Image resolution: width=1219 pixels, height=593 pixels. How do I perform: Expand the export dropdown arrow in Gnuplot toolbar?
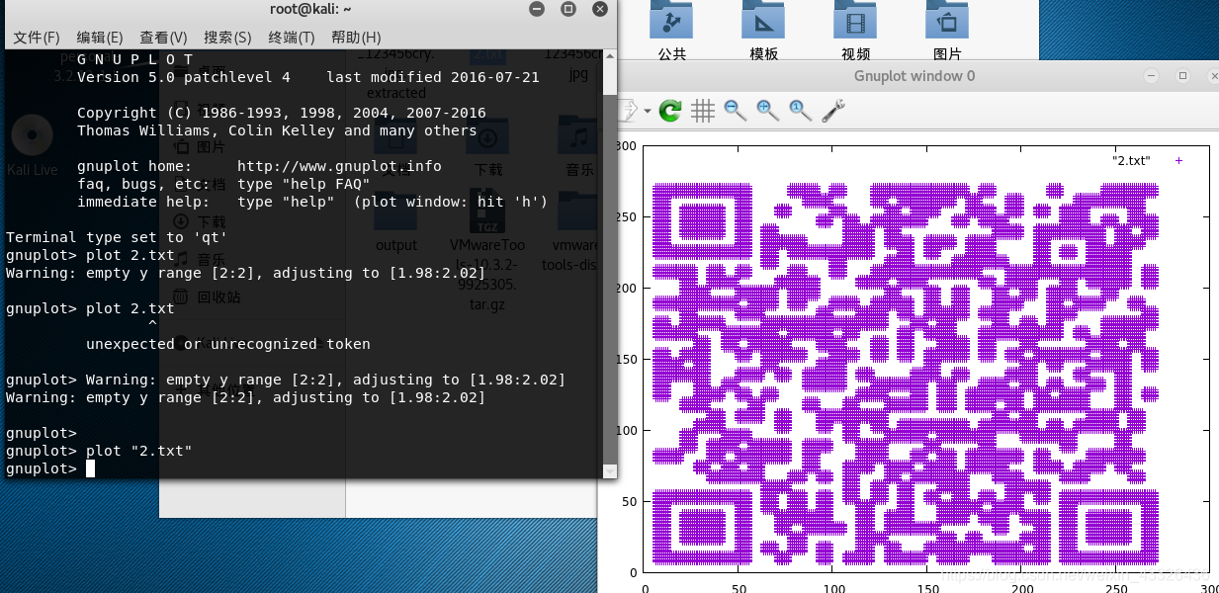[648, 111]
